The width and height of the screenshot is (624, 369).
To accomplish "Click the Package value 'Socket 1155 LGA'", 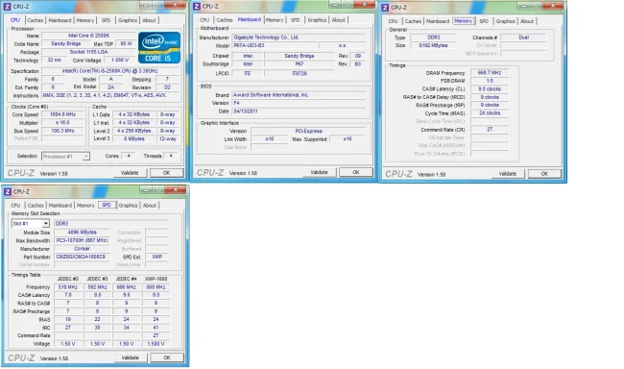I will pyautogui.click(x=88, y=52).
